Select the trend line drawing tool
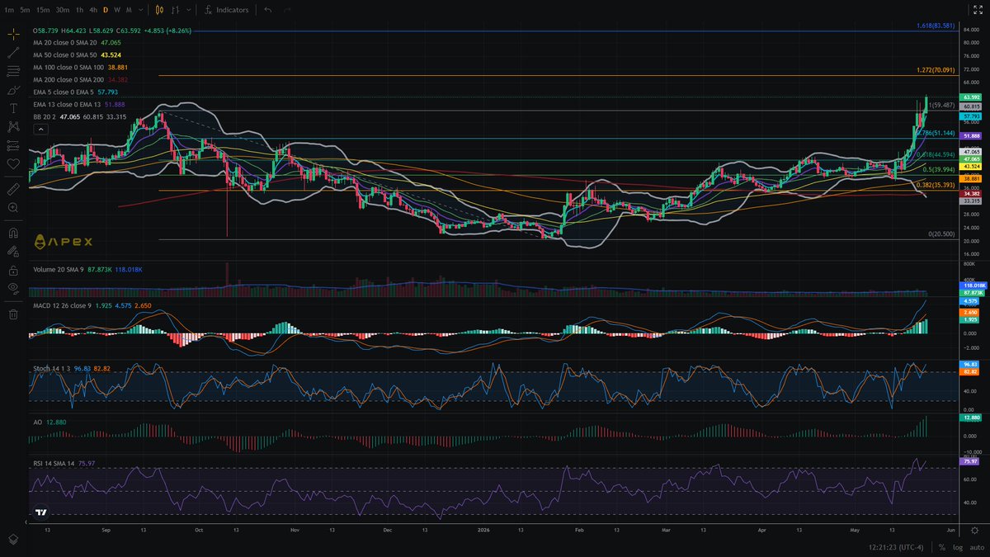 [x=12, y=52]
